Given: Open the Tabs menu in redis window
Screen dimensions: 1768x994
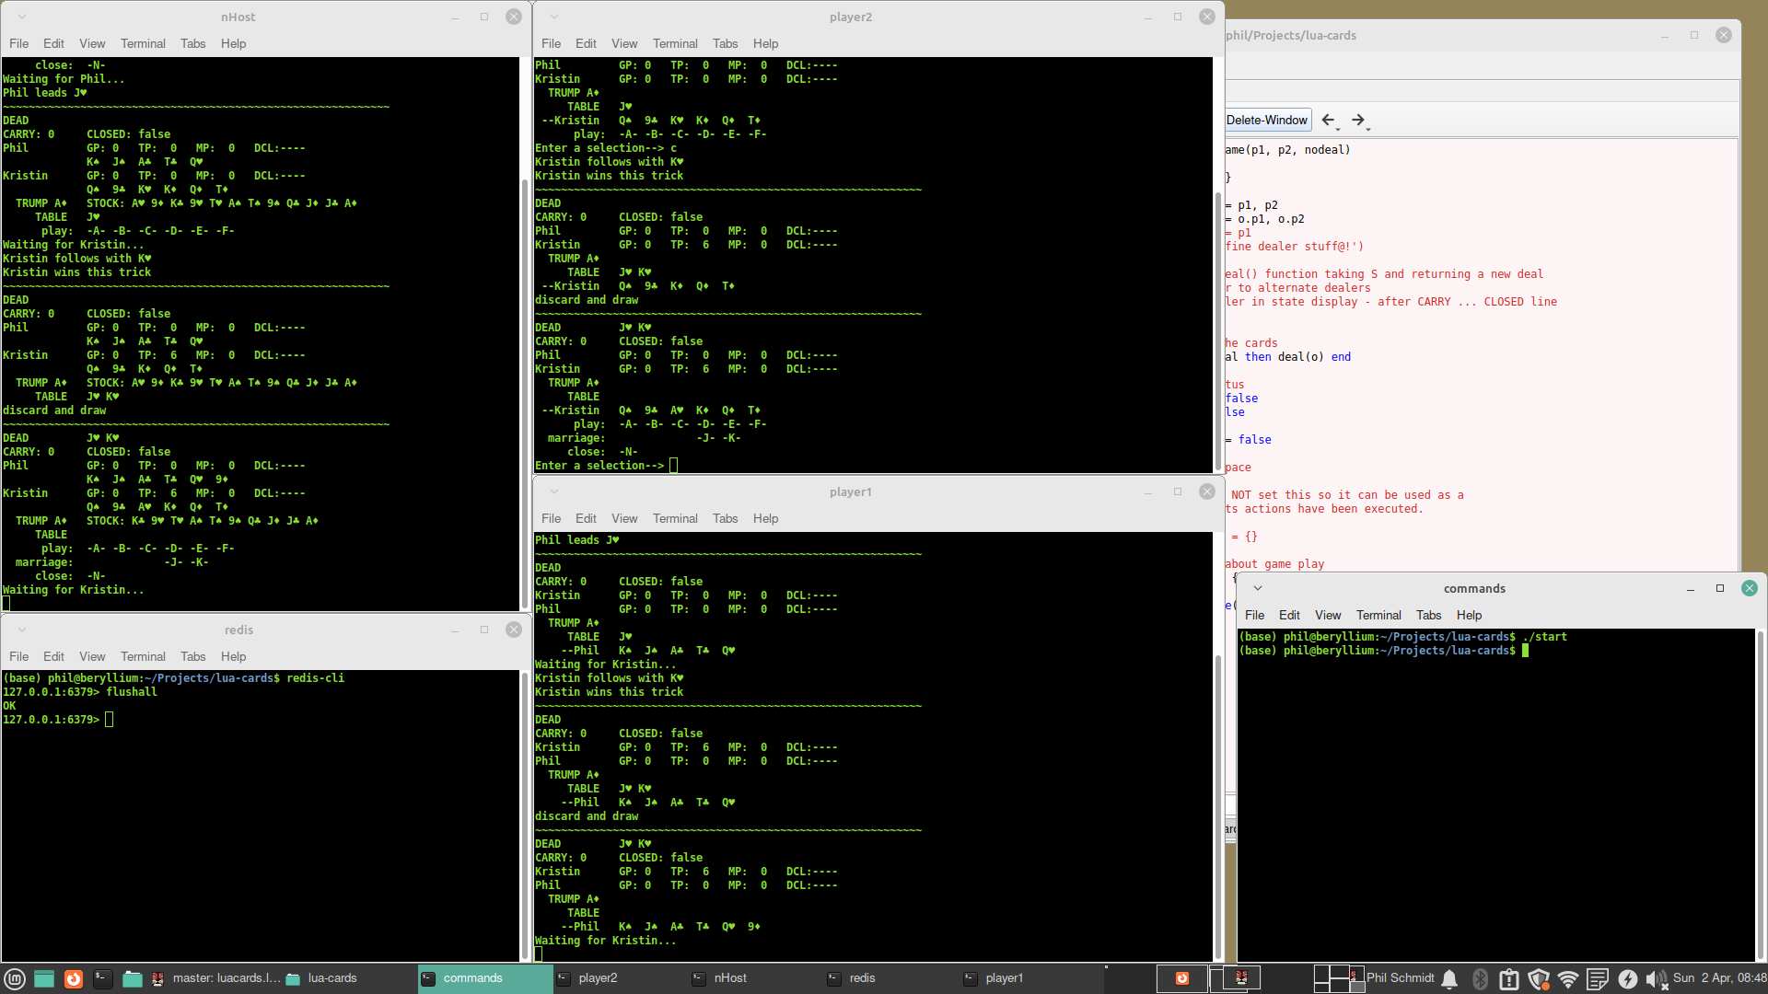Looking at the screenshot, I should click(x=192, y=656).
